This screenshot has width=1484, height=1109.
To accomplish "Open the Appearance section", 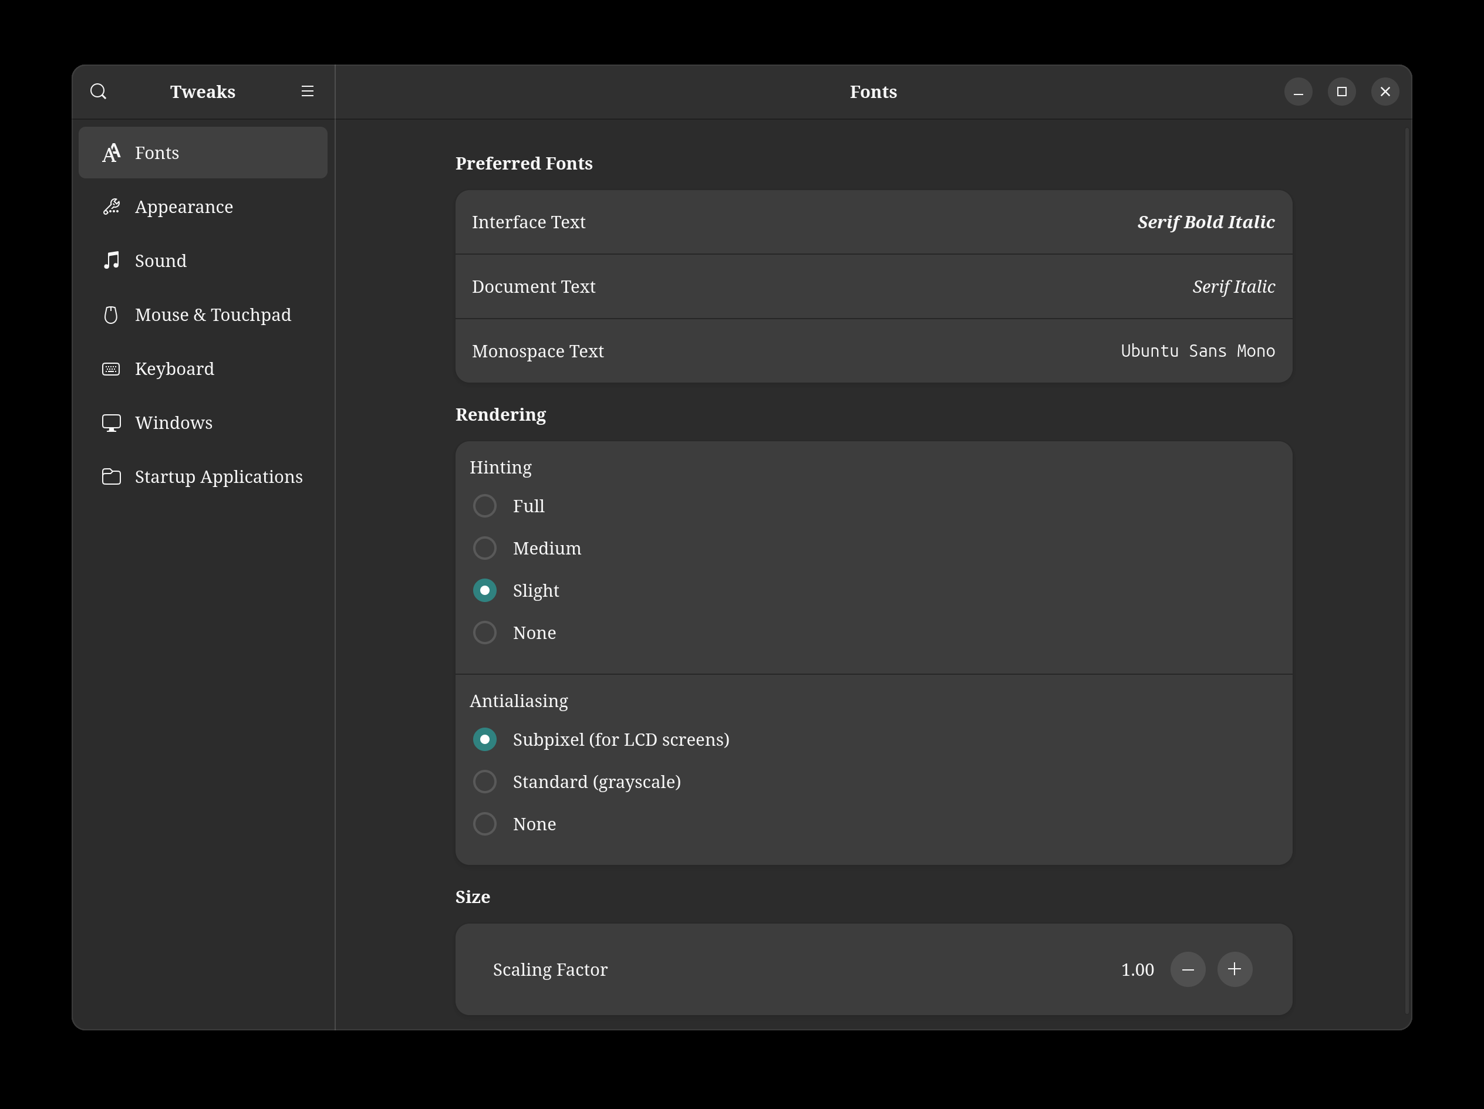I will pos(184,207).
